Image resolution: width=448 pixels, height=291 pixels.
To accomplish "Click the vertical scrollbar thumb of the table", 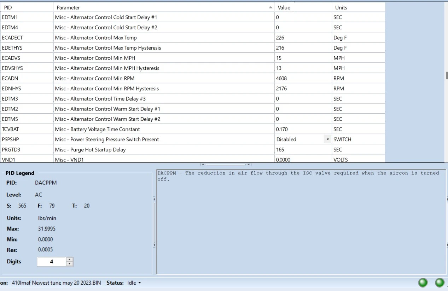I will [447, 75].
